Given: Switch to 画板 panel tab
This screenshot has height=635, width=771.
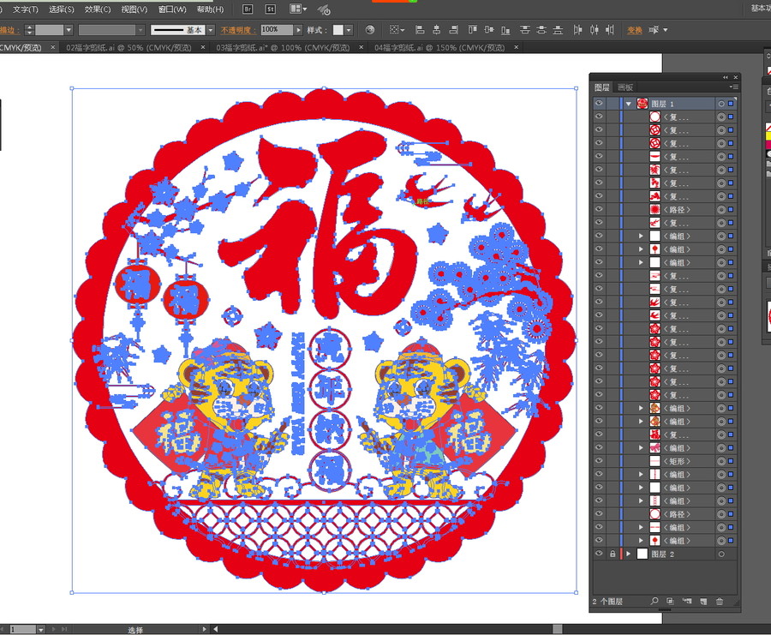Looking at the screenshot, I should 625,87.
